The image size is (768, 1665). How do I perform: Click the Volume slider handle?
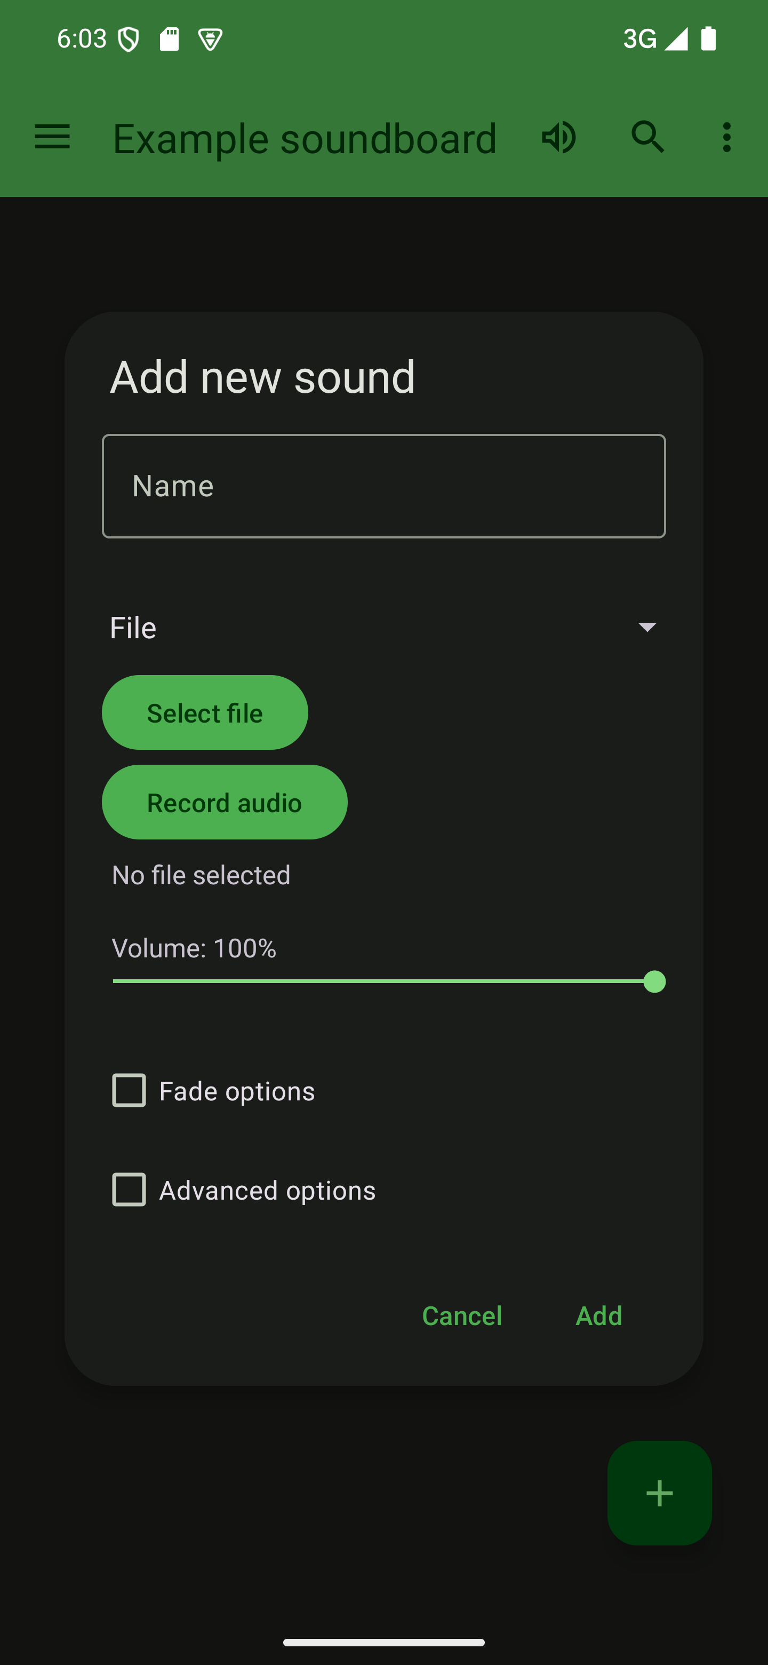click(x=654, y=982)
